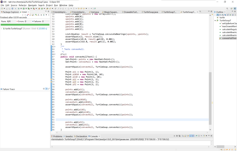Open Console display selected dropdown arrow
Image resolution: width=237 pixels, height=151 pixels.
tap(201, 136)
